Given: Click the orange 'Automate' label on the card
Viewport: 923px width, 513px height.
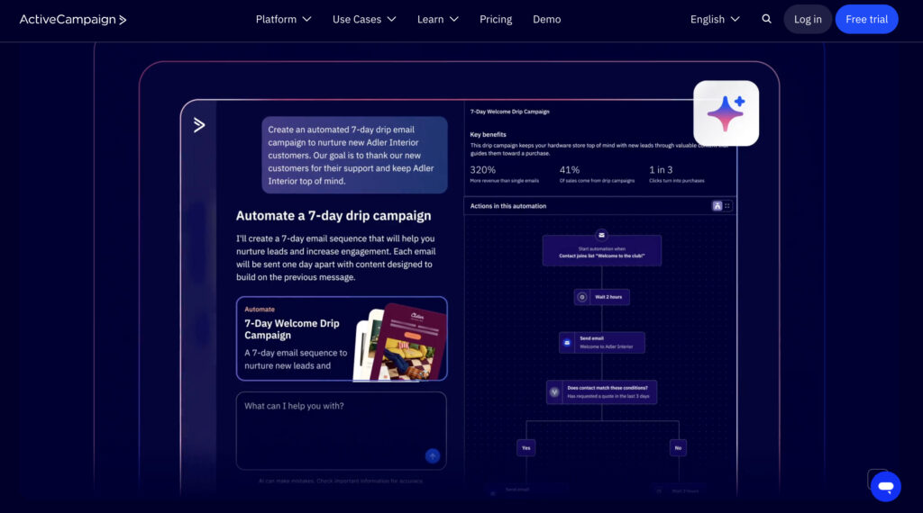Looking at the screenshot, I should 260,309.
